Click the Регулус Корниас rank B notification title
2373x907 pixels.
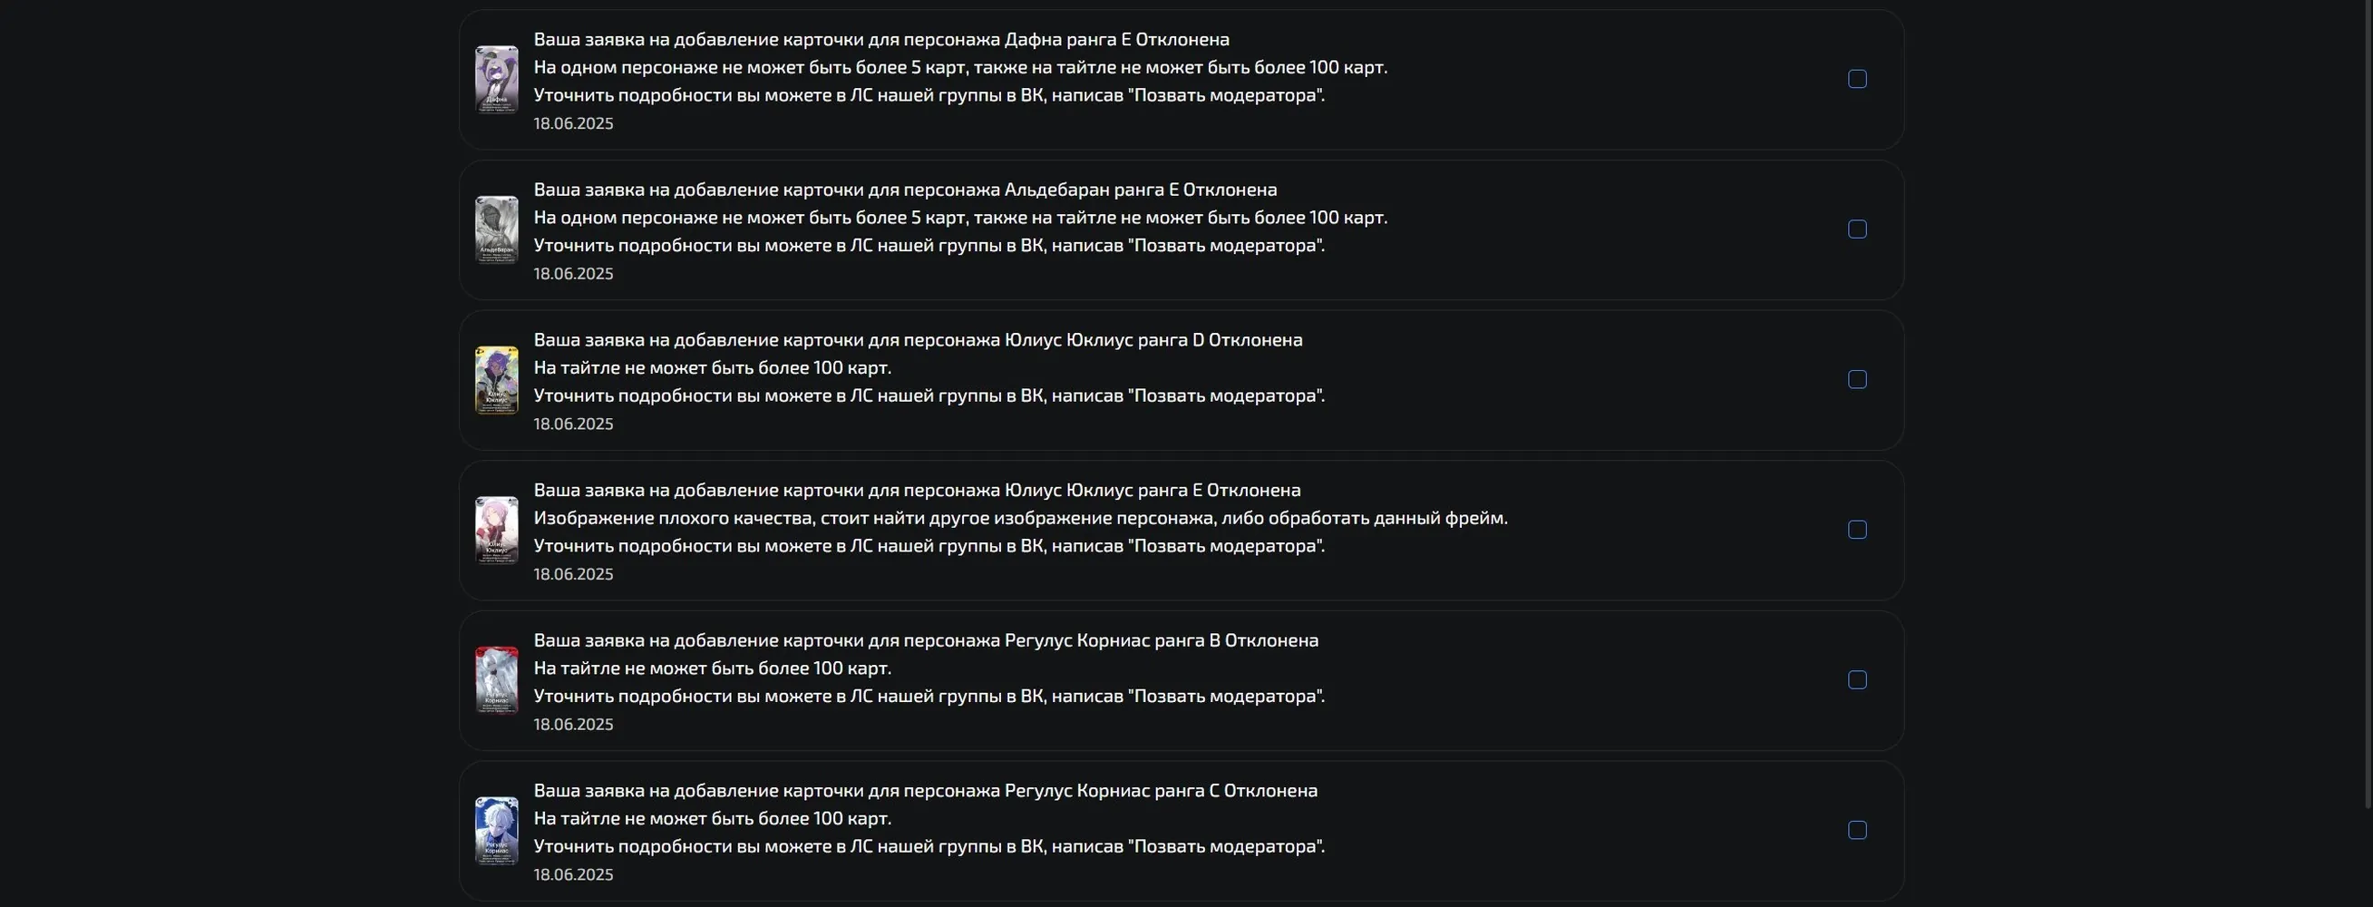click(926, 640)
